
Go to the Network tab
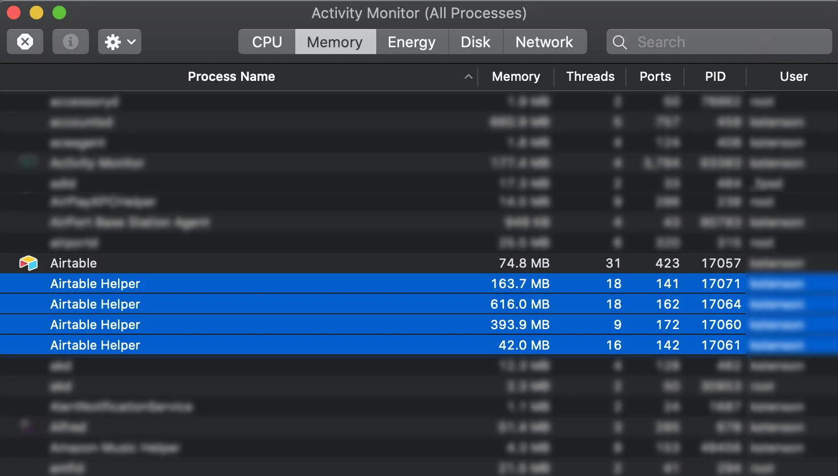[544, 42]
